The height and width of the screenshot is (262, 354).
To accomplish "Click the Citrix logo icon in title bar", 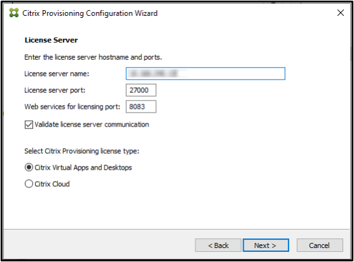I will pyautogui.click(x=14, y=13).
